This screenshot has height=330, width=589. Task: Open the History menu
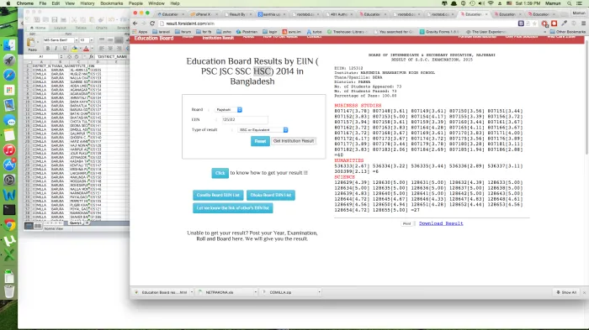point(88,3)
